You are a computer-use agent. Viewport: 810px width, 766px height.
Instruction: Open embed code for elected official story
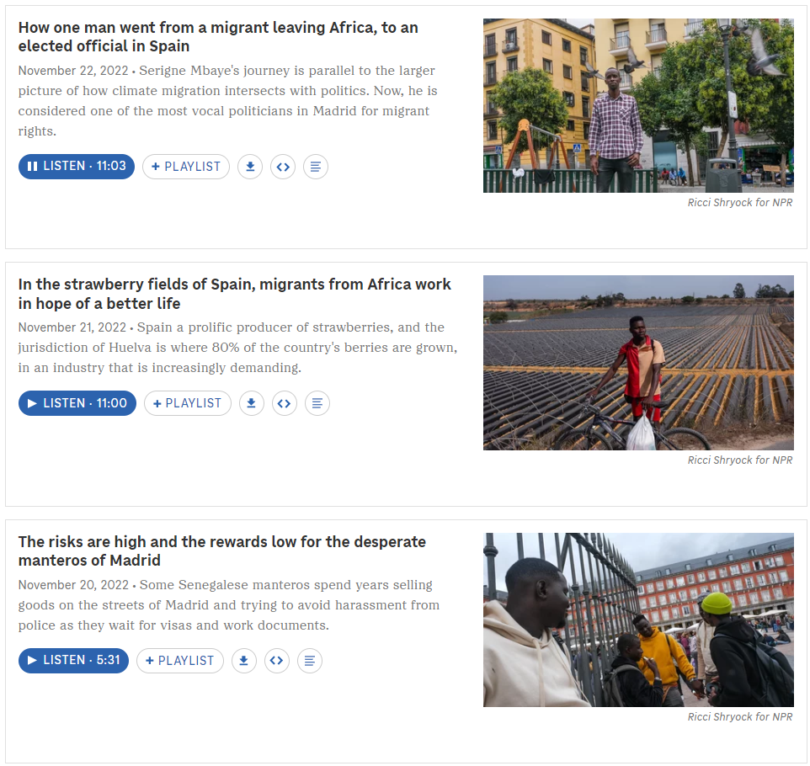point(283,167)
